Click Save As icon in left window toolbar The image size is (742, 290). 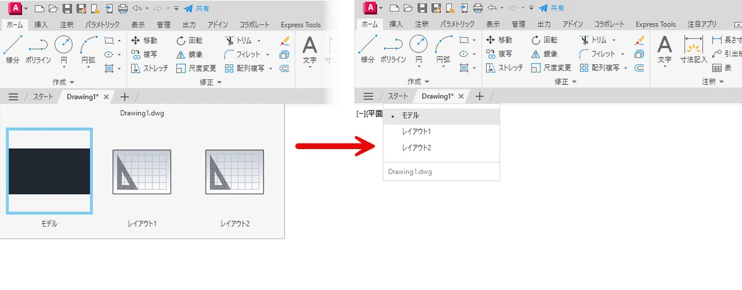tap(81, 9)
